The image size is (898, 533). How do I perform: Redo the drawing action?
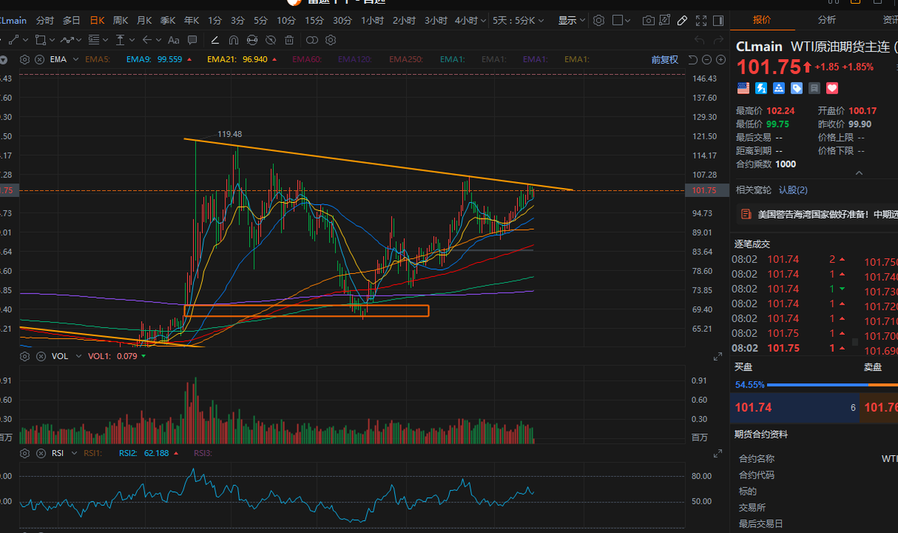click(718, 40)
